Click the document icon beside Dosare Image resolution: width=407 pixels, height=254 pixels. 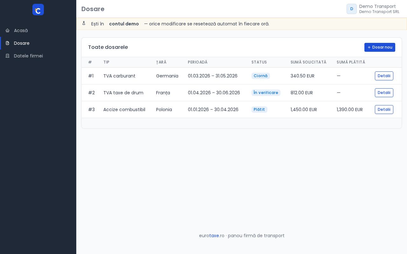(7, 43)
